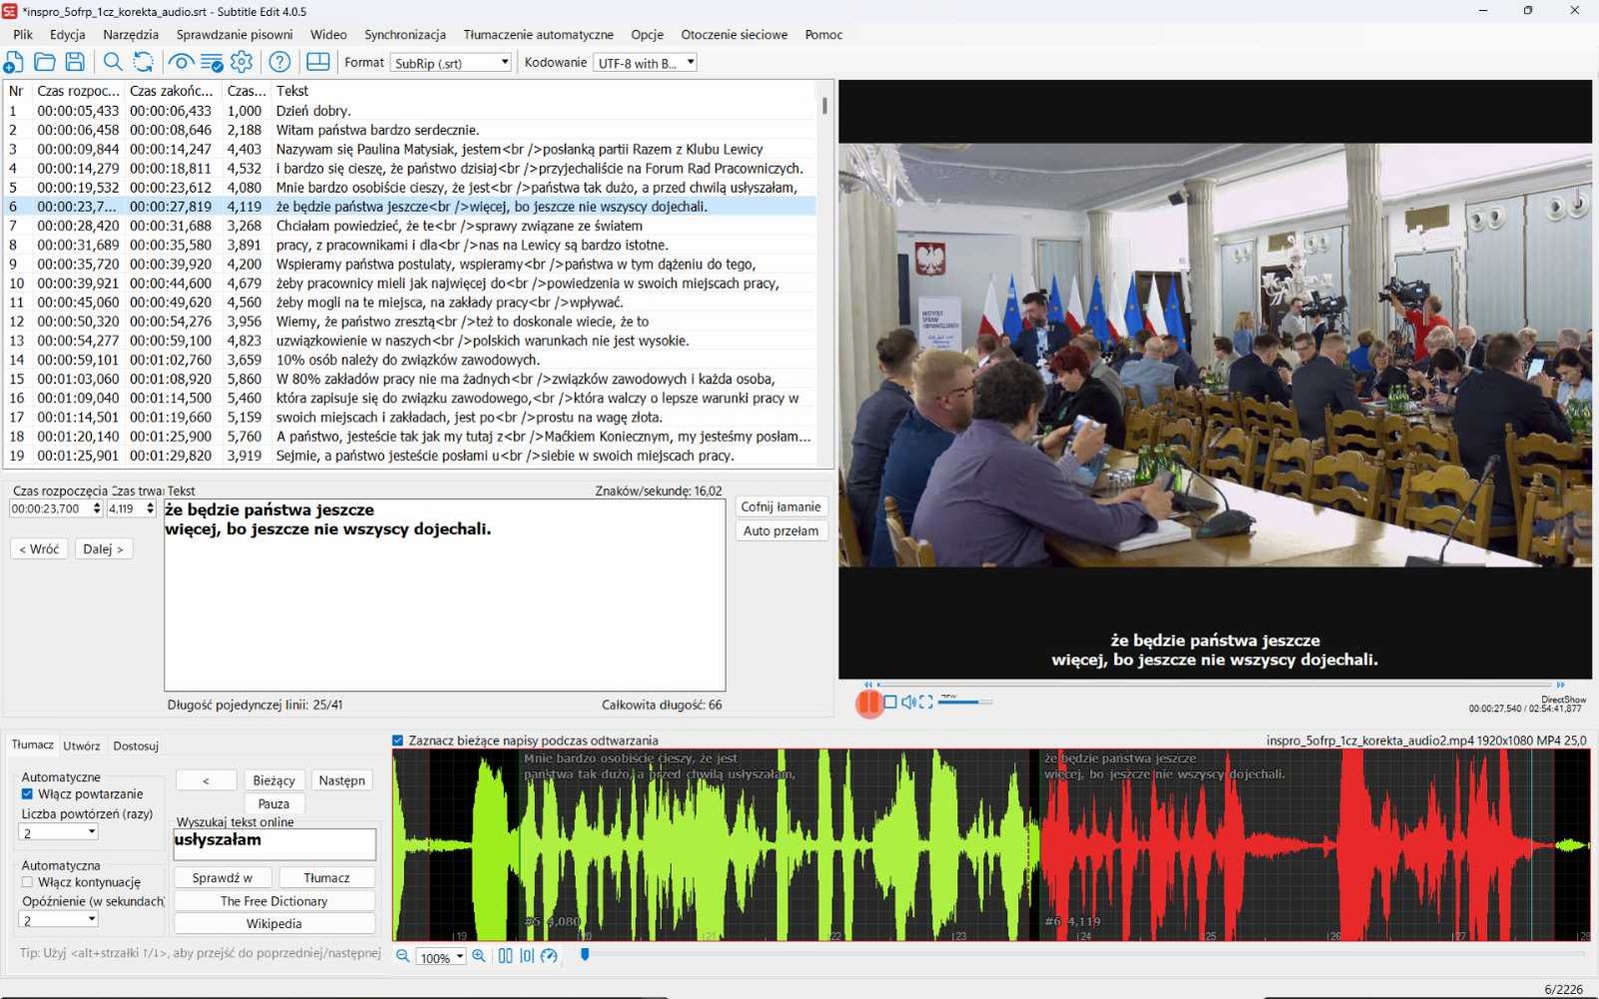Open the Synchronizacja menu
Viewport: 1599px width, 999px height.
405,34
